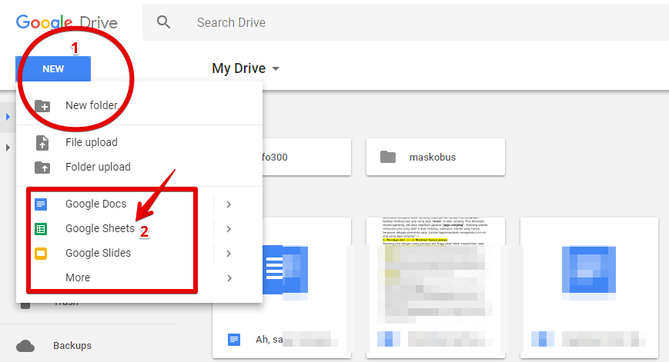Open the Backups sidebar item
This screenshot has height=362, width=669.
pyautogui.click(x=72, y=345)
